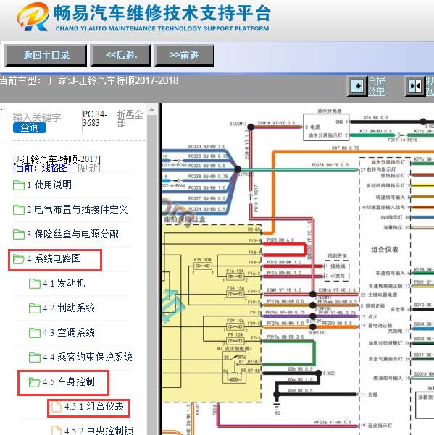Click the 组合仪表 label in diagram
This screenshot has height=435, width=434.
pyautogui.click(x=385, y=250)
